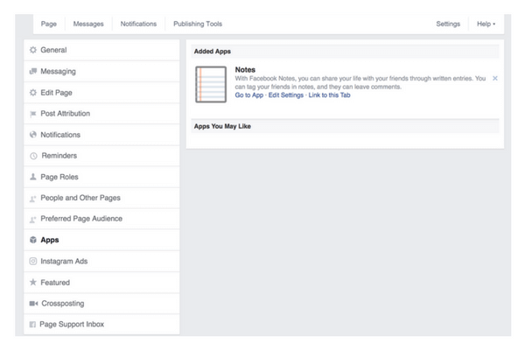
Task: Click the Edit Settings link
Action: [x=286, y=95]
